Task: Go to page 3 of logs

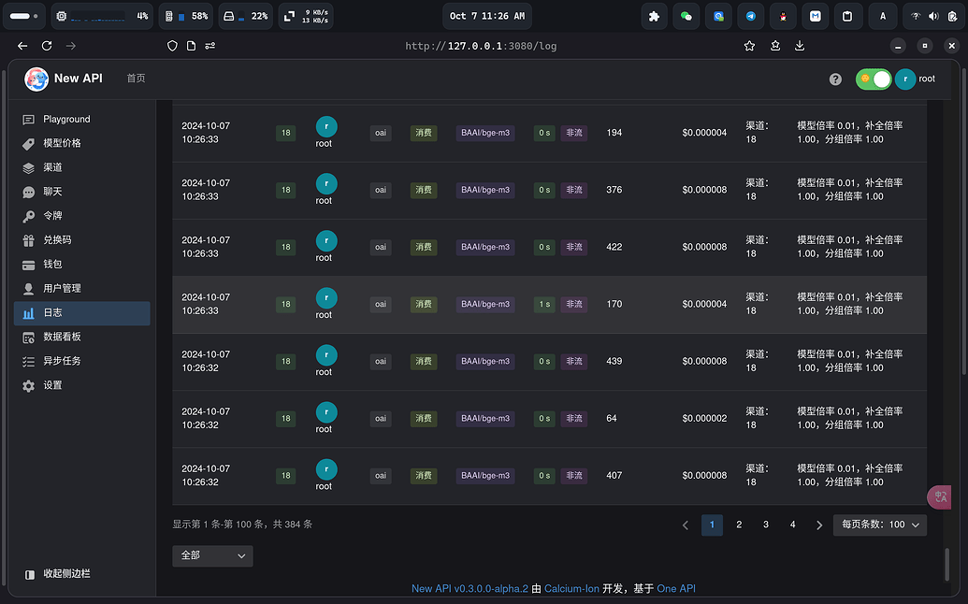Action: (765, 525)
